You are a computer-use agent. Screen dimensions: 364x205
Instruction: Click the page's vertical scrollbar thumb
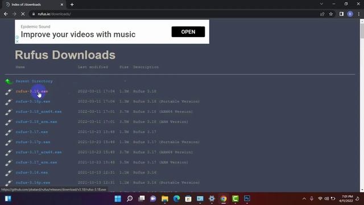pos(362,31)
